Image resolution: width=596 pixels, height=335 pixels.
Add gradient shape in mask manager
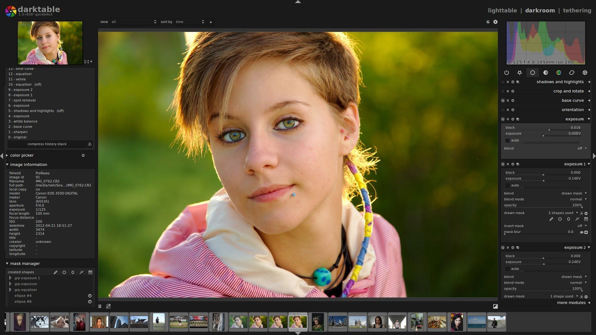90,272
